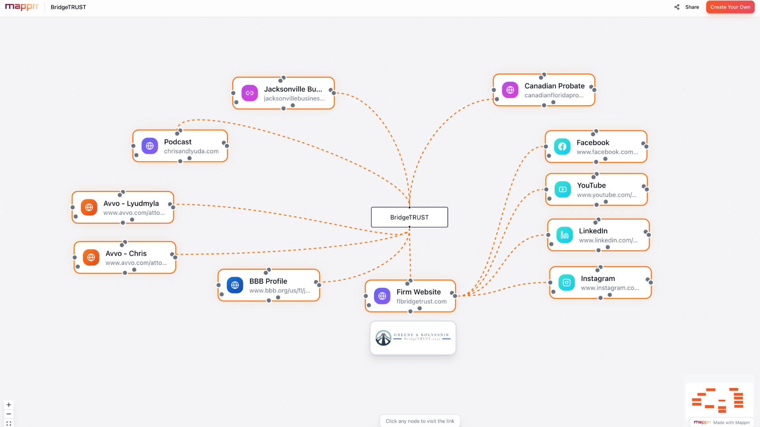Screen dimensions: 760x427
Task: Click the Canadian Probate title text
Action: (x=555, y=86)
